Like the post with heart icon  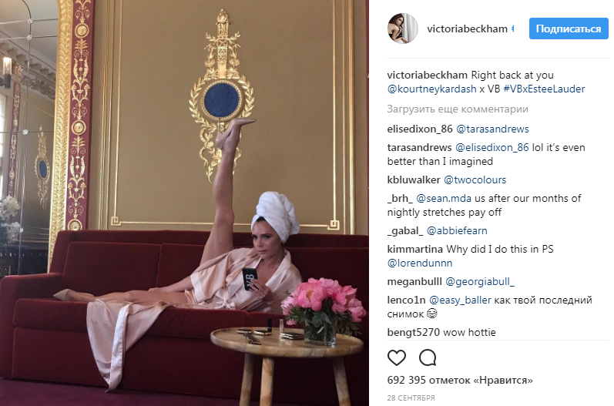396,357
